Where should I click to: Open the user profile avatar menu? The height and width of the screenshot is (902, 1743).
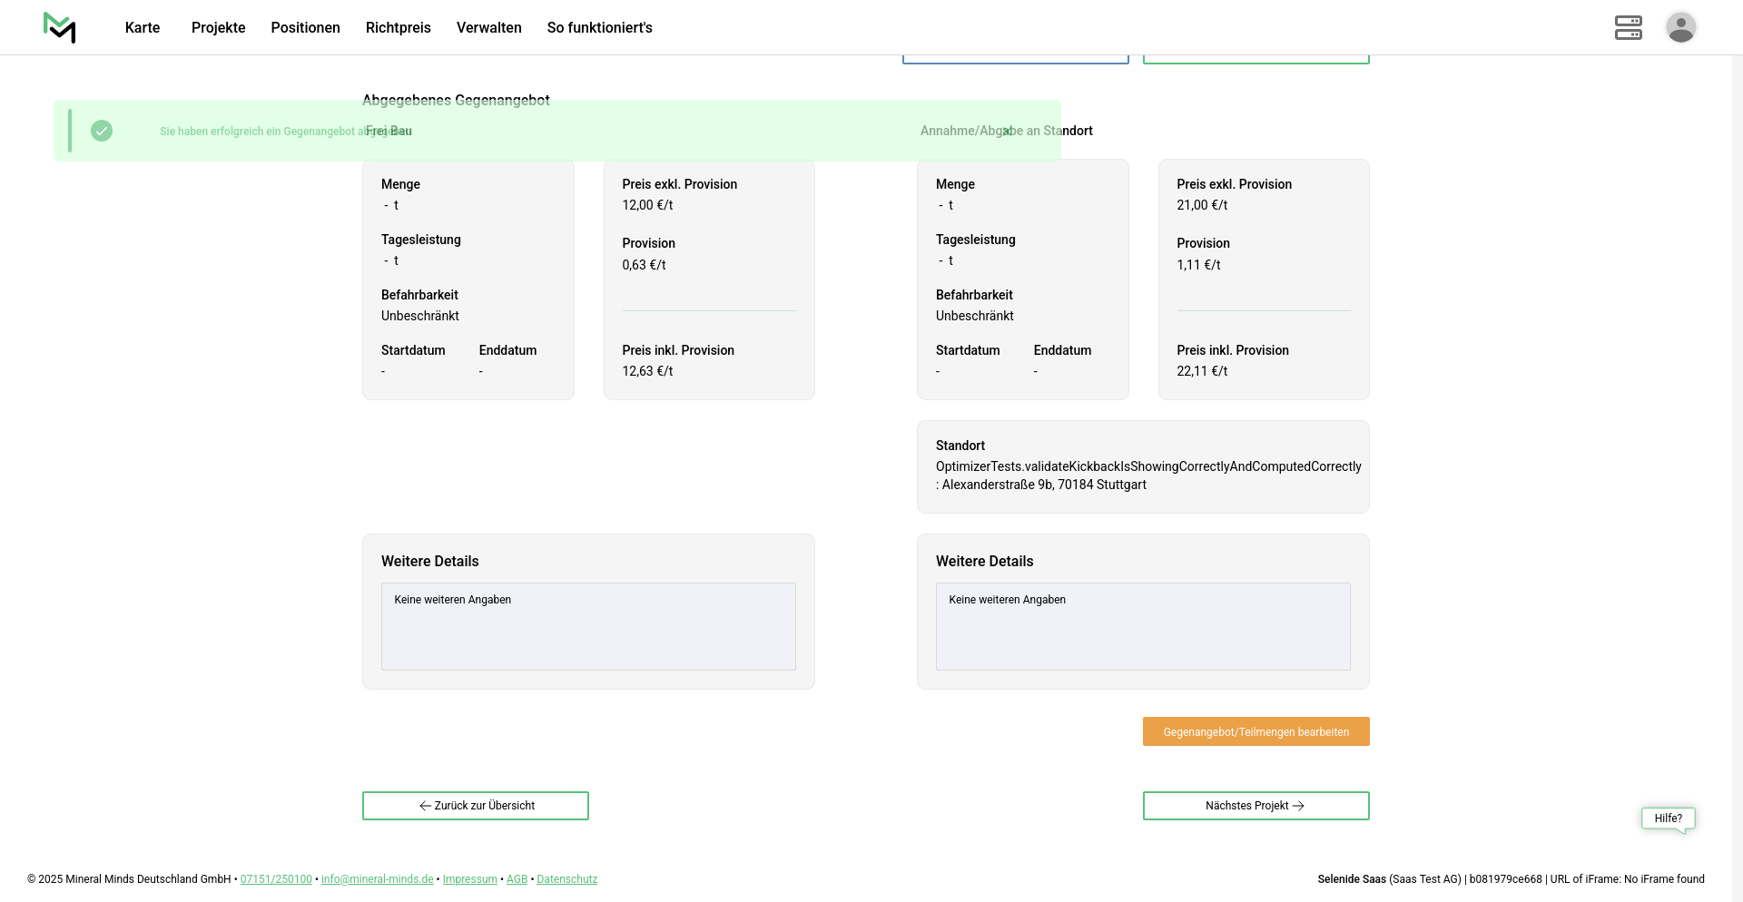click(x=1680, y=27)
